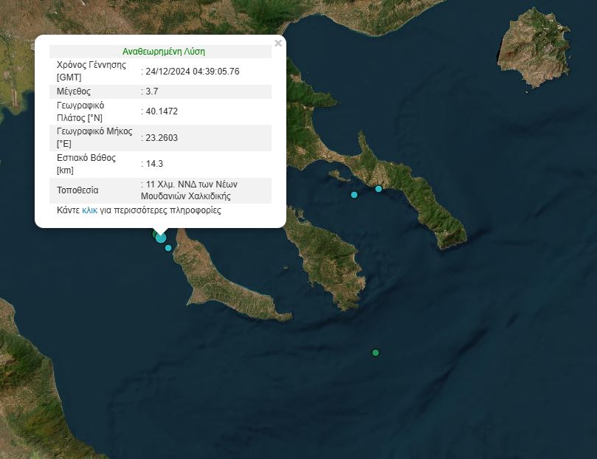Click the large cyan earthquake marker under the popup
This screenshot has height=459, width=597.
click(x=161, y=238)
